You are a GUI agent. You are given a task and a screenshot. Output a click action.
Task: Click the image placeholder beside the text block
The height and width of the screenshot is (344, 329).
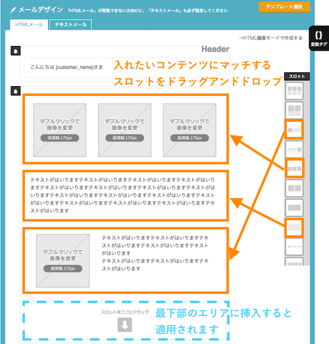(63, 260)
